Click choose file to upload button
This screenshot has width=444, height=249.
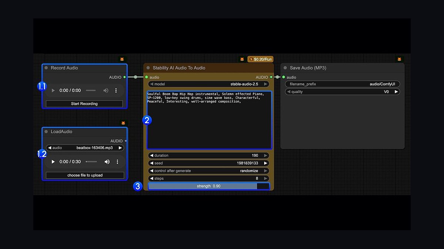coord(85,175)
